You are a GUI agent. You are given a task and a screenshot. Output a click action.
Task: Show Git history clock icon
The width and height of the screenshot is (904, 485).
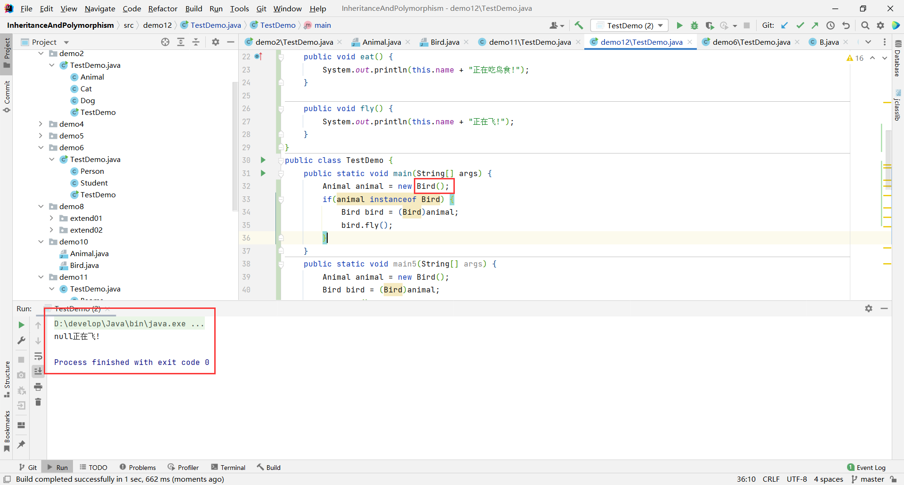tap(831, 25)
